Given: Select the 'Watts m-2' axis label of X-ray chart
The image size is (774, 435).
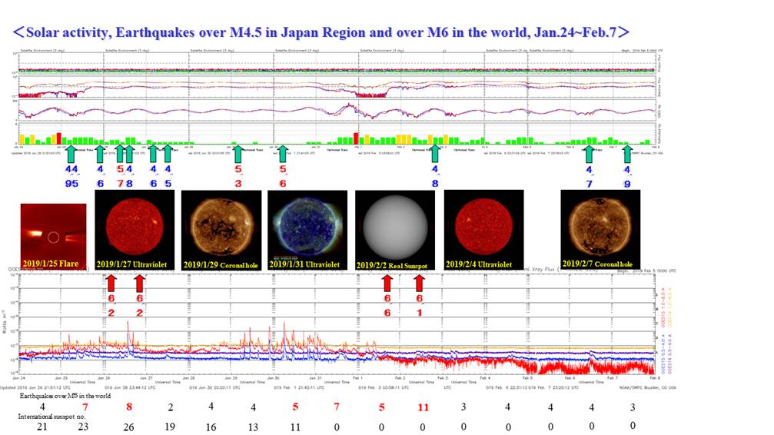Looking at the screenshot, I should tap(5, 321).
